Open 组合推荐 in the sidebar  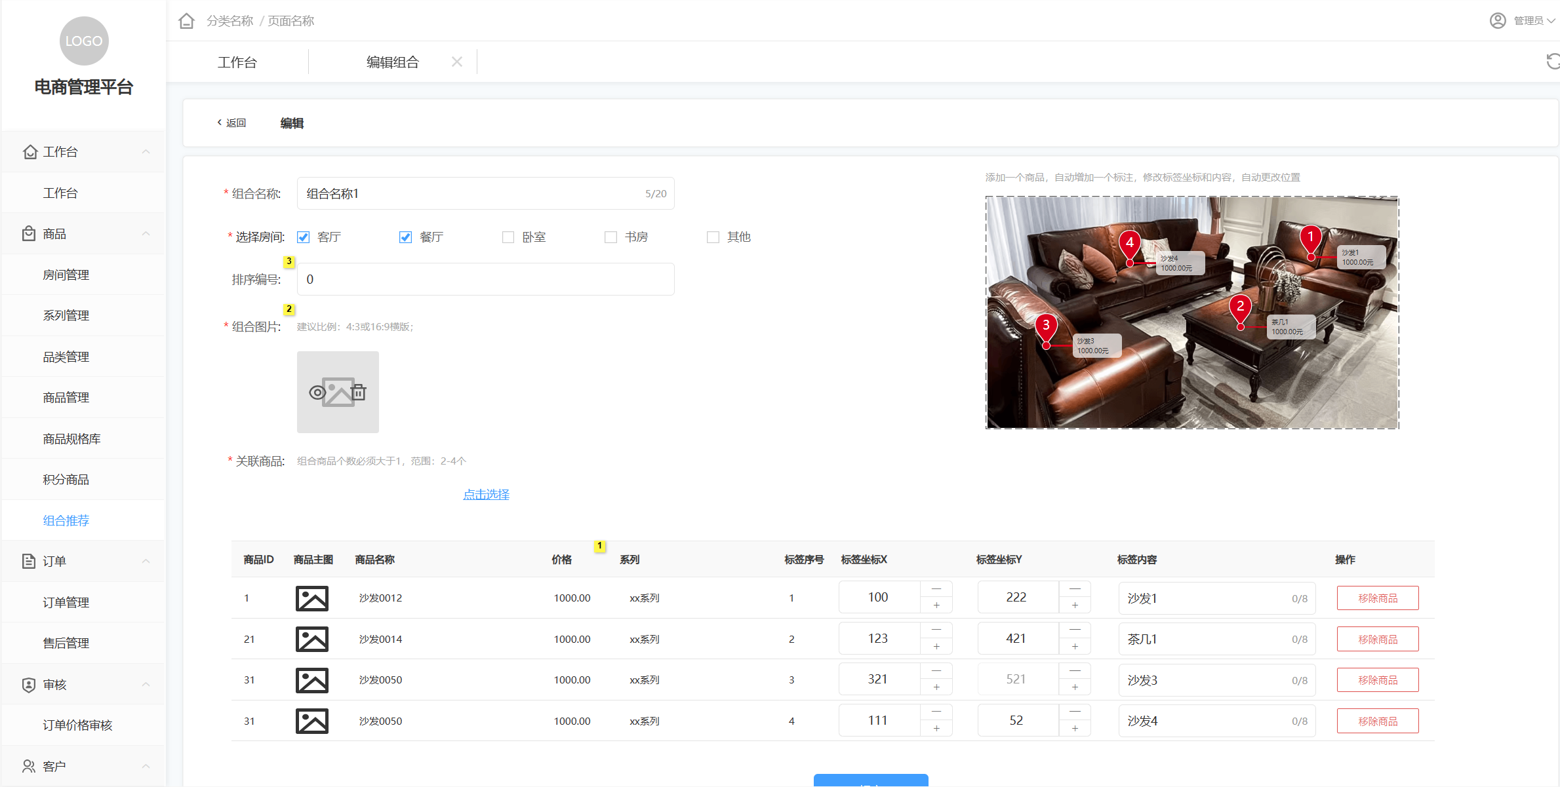(x=66, y=521)
